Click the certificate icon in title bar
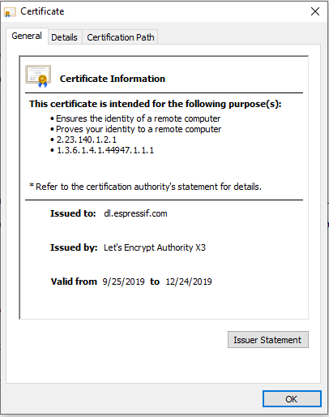The height and width of the screenshot is (417, 329). pos(10,12)
